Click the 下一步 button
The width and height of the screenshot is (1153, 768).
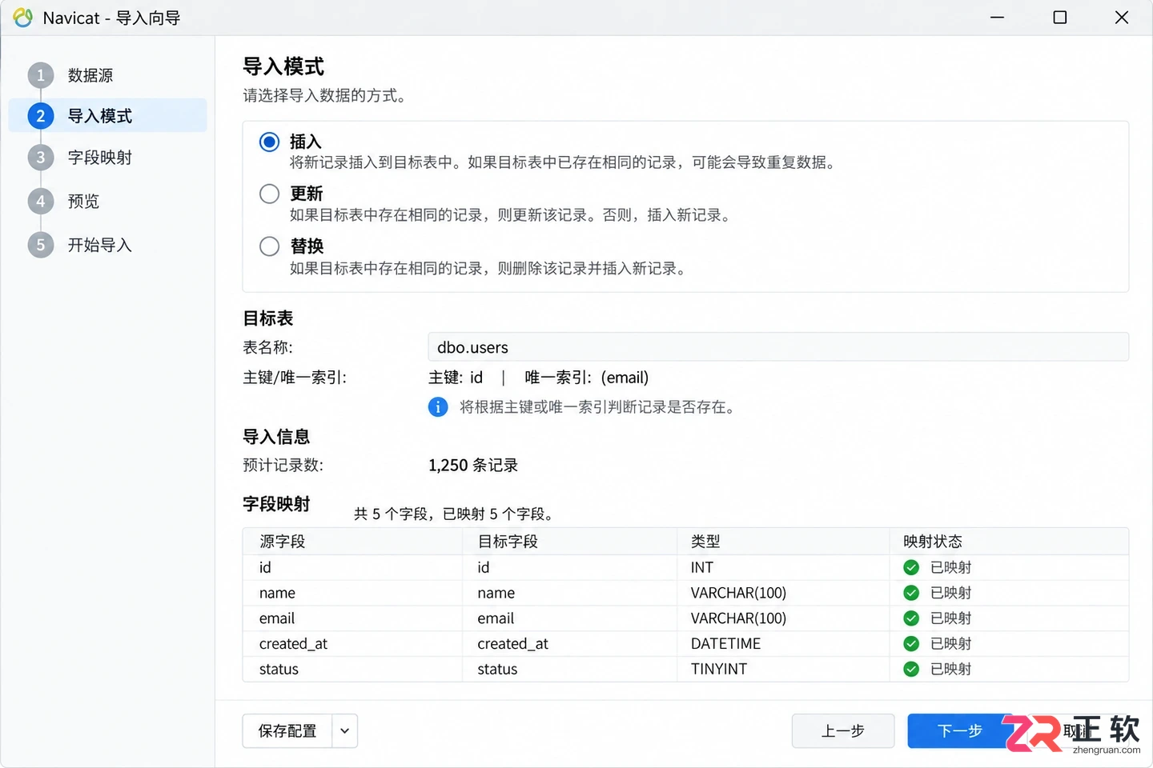point(959,731)
